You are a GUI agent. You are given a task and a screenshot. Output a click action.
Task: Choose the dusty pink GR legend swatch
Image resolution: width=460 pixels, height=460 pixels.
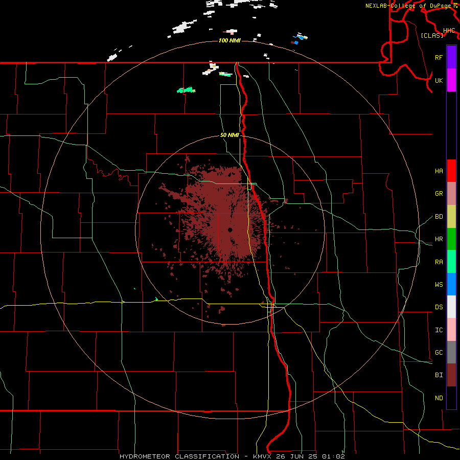point(451,194)
